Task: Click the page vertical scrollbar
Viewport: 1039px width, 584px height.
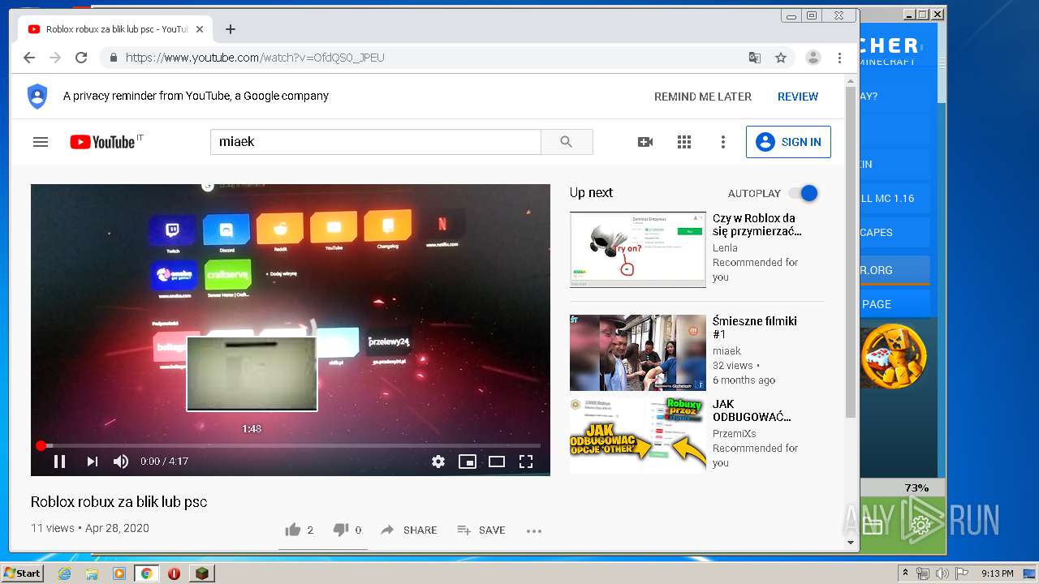Action: 851,251
